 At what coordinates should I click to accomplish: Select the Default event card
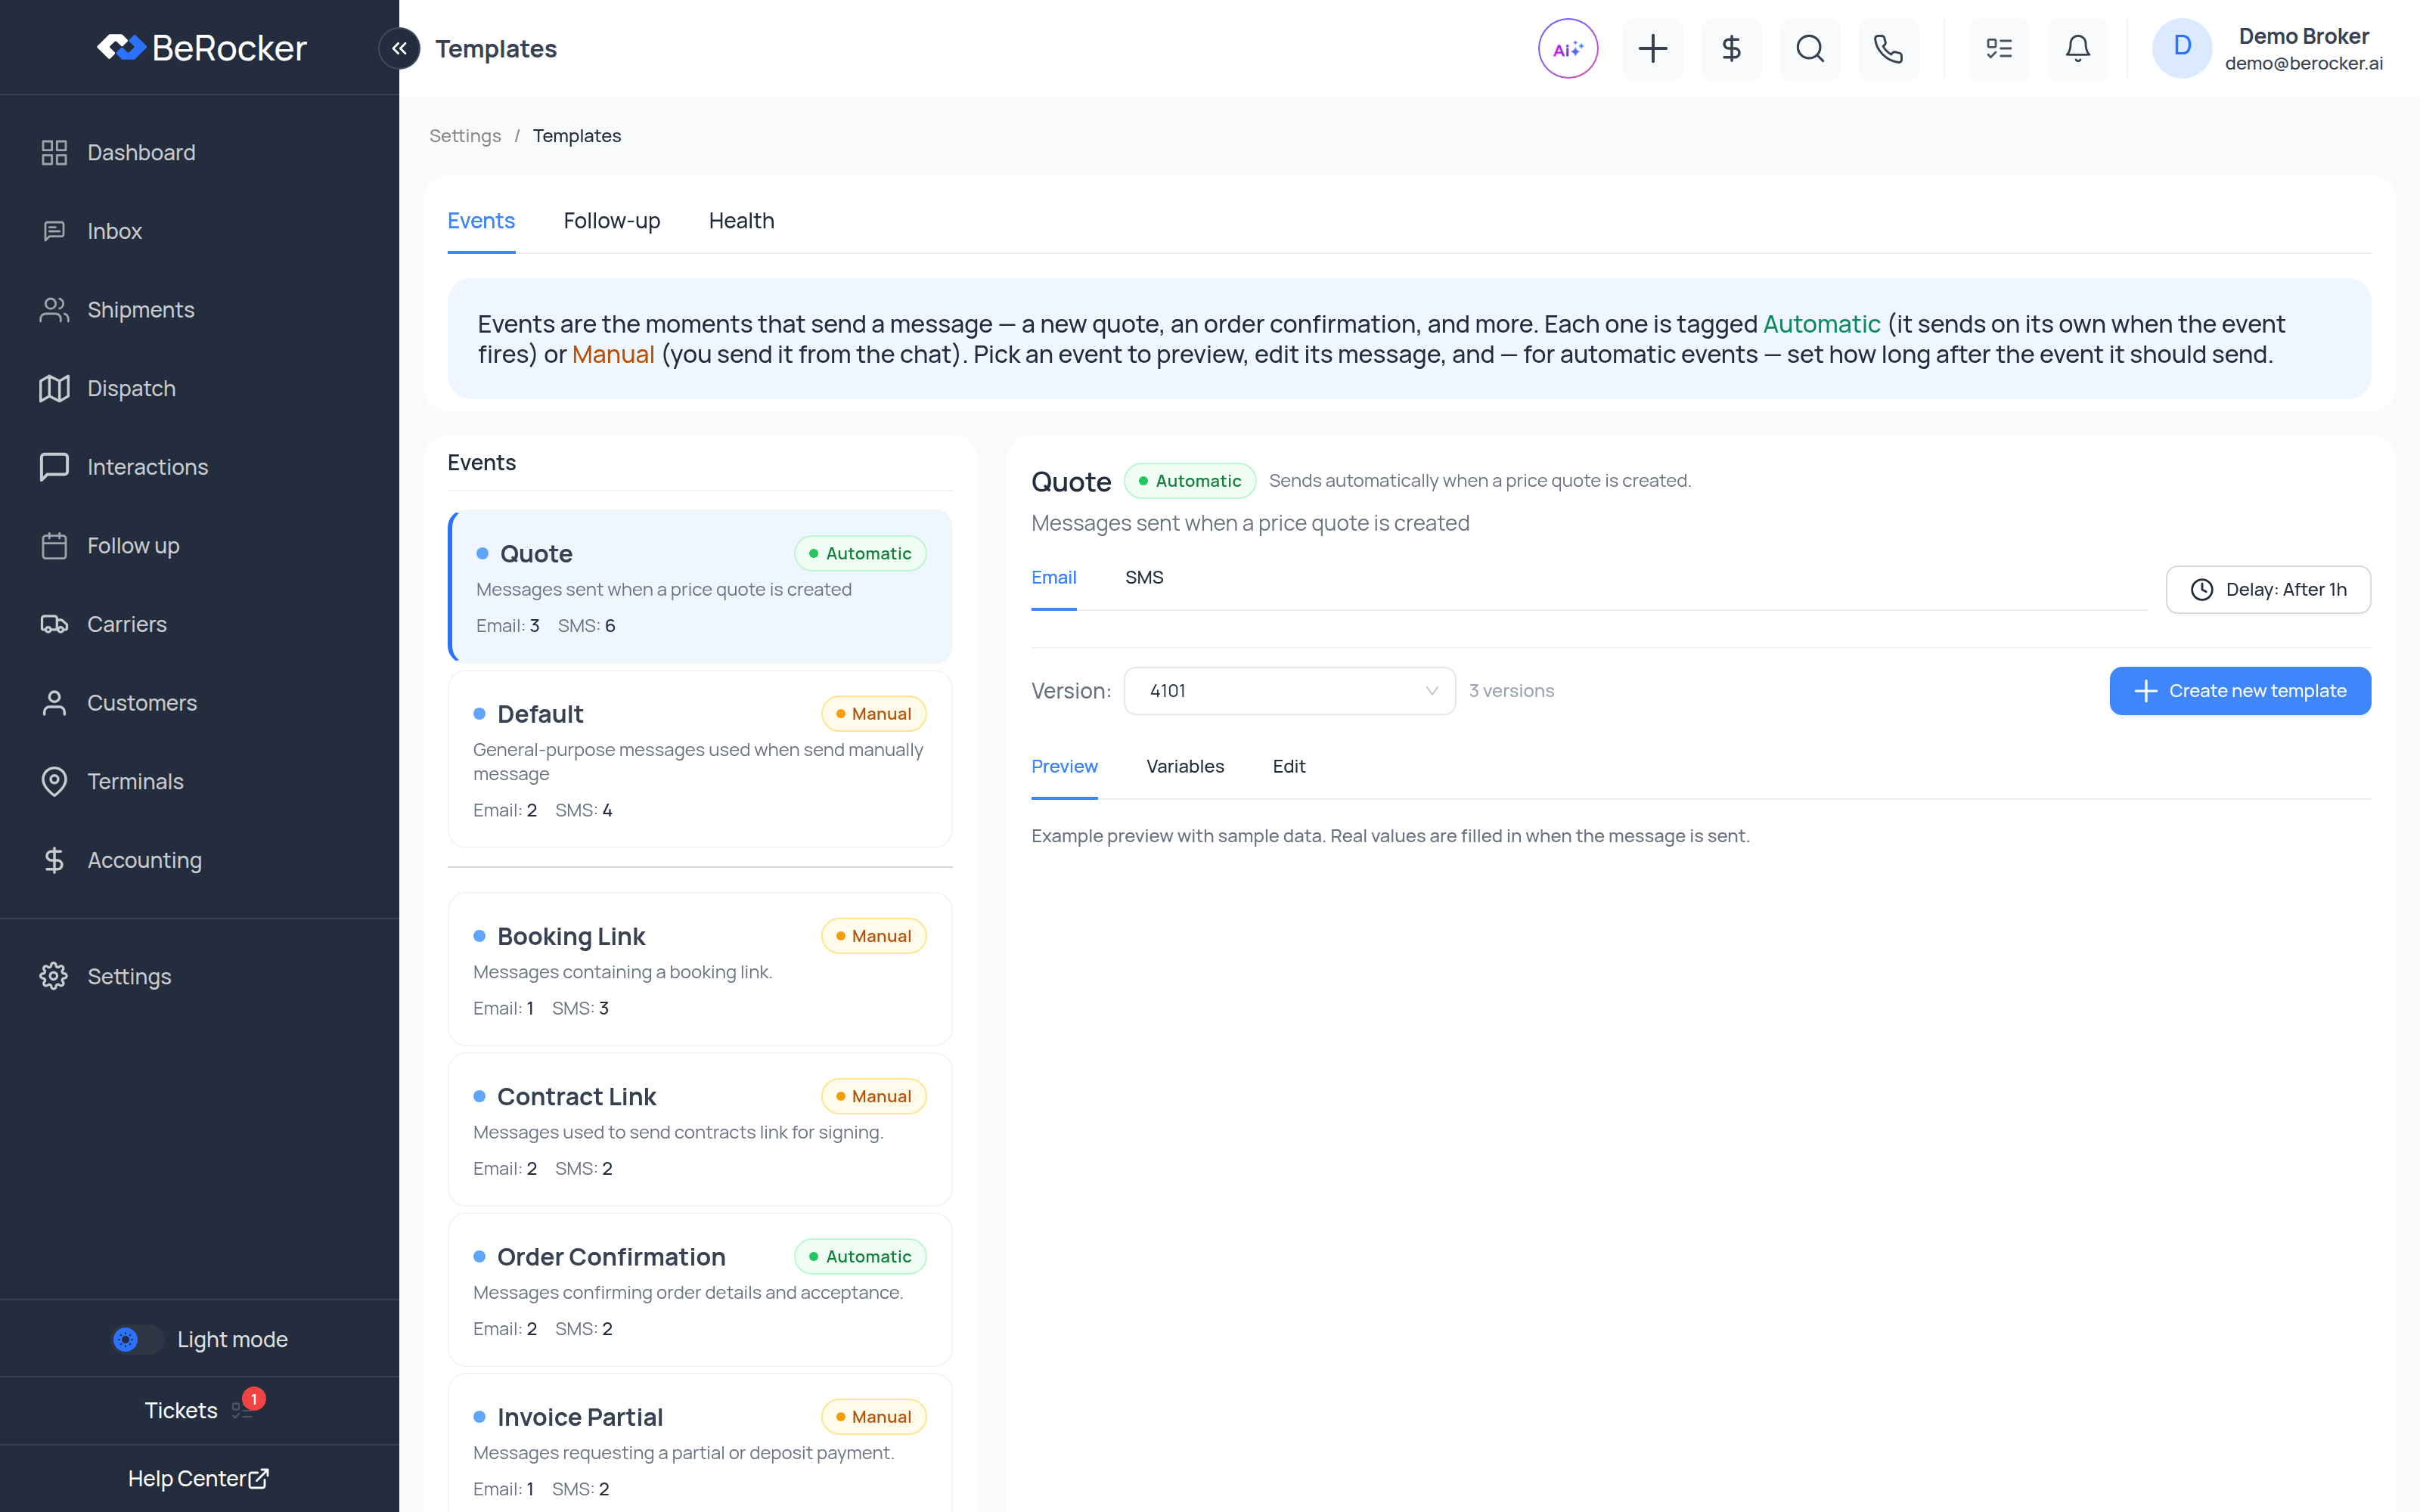(700, 759)
